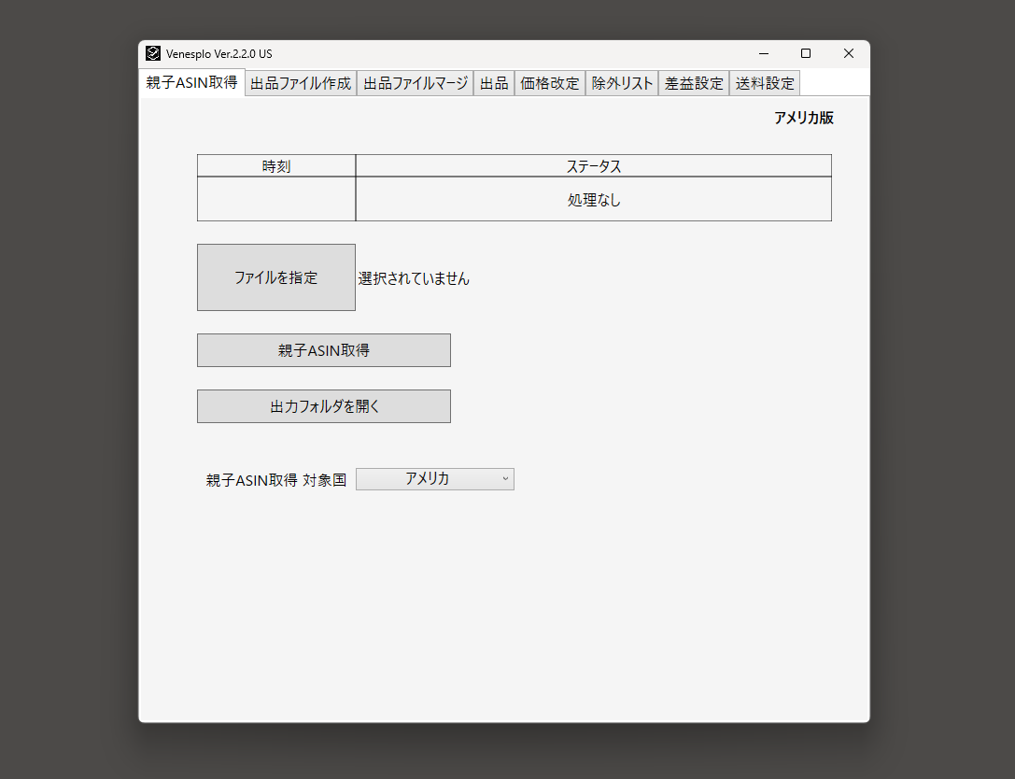The image size is (1015, 779).
Task: Click the Venesplo app icon in title bar
Action: (153, 54)
